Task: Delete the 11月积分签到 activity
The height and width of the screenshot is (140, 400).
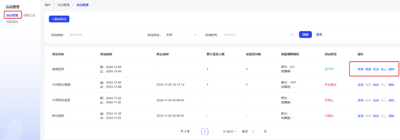Action: (391, 100)
